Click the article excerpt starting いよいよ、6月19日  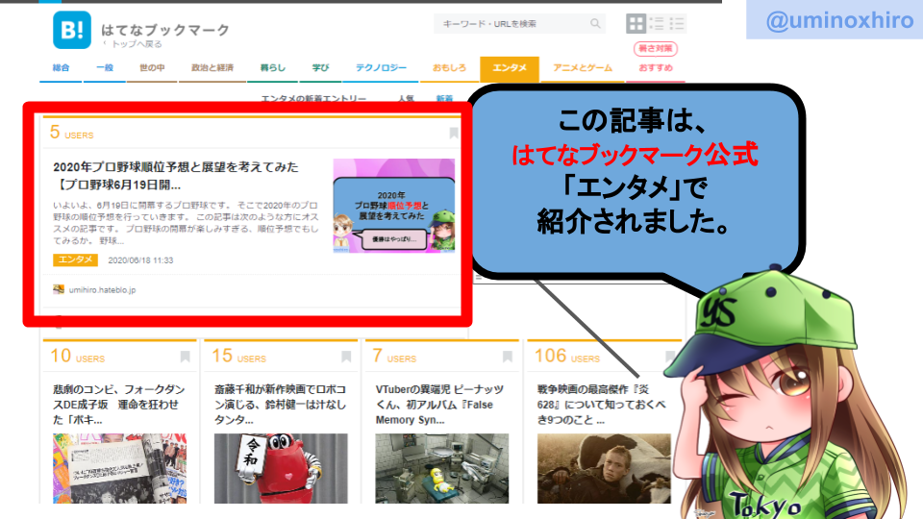[186, 223]
